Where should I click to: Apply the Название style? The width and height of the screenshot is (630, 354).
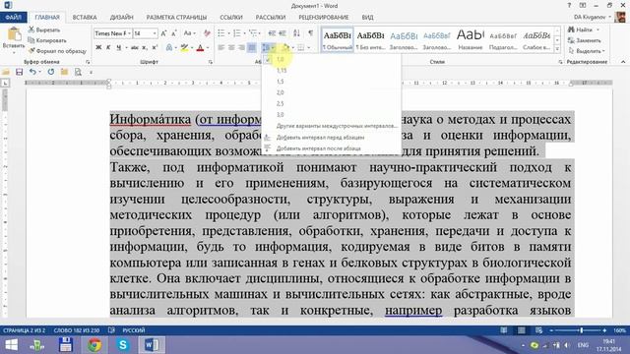pos(471,39)
